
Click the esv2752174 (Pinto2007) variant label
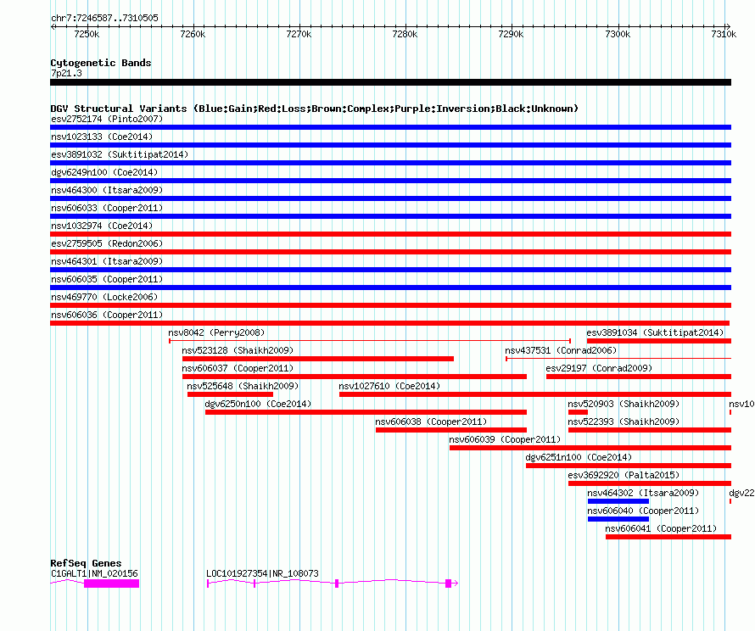tap(107, 119)
